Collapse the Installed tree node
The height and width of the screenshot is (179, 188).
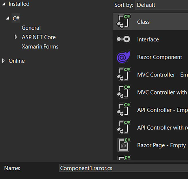pos(4,4)
